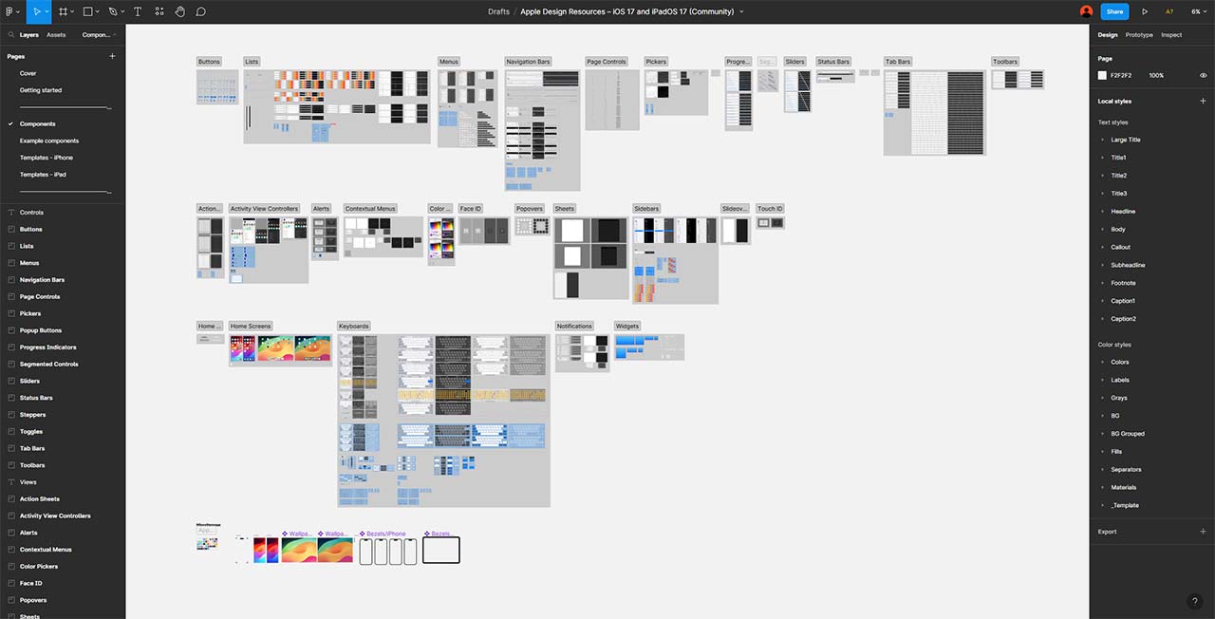Open the Figma main menu

tap(12, 11)
